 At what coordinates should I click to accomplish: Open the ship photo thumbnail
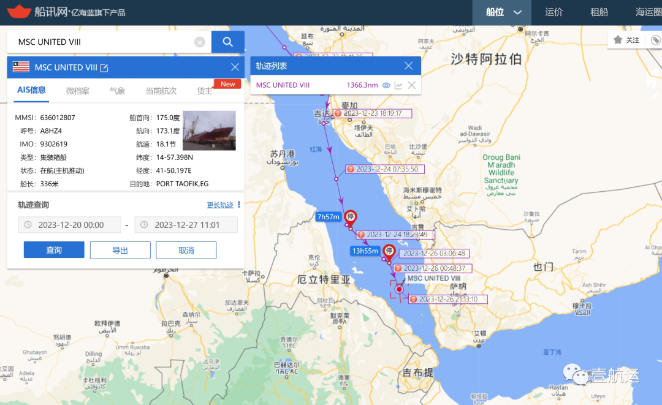(209, 131)
